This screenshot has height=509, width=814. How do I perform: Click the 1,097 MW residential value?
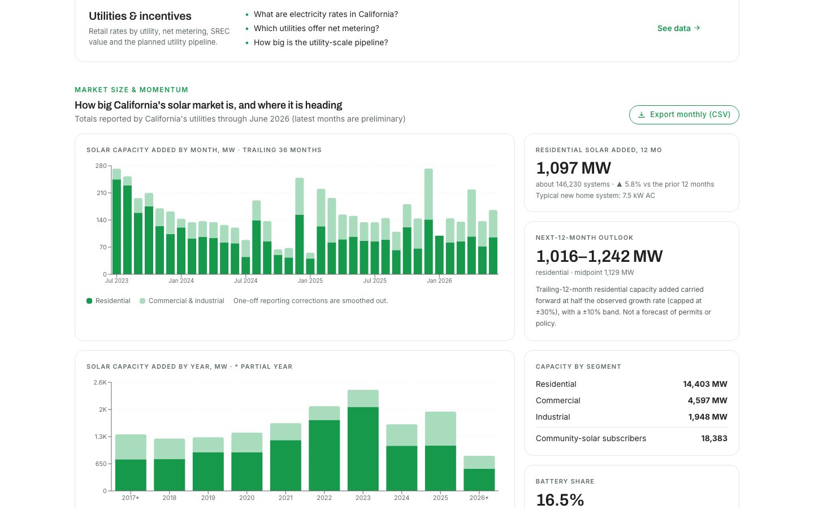pyautogui.click(x=573, y=168)
